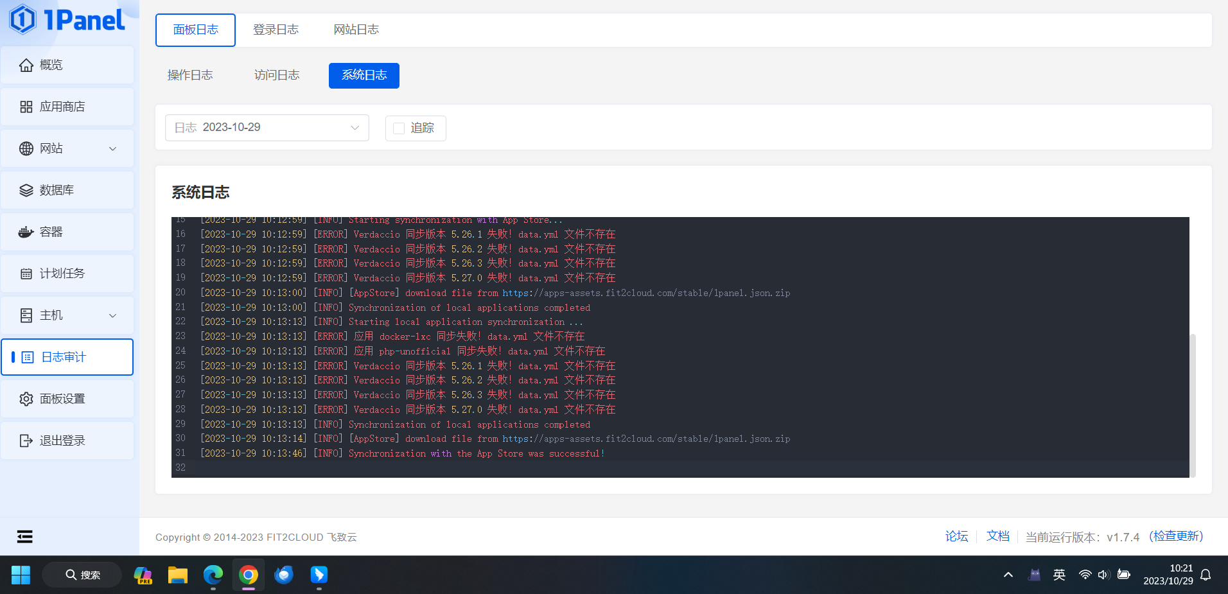Click the taskbar 搜索 search box
The width and height of the screenshot is (1228, 594).
[82, 575]
